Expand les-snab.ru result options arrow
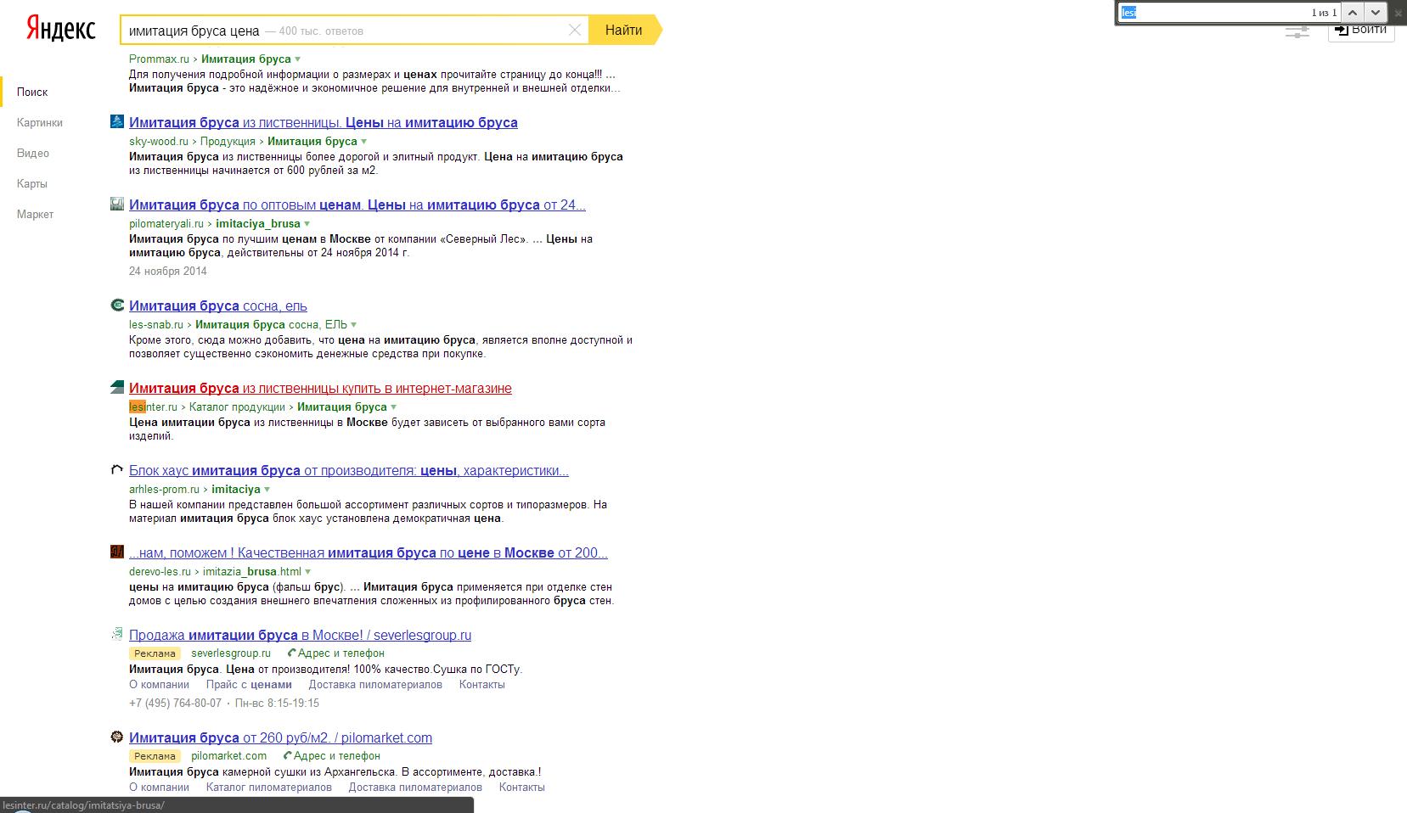Image resolution: width=1407 pixels, height=813 pixels. pos(354,325)
